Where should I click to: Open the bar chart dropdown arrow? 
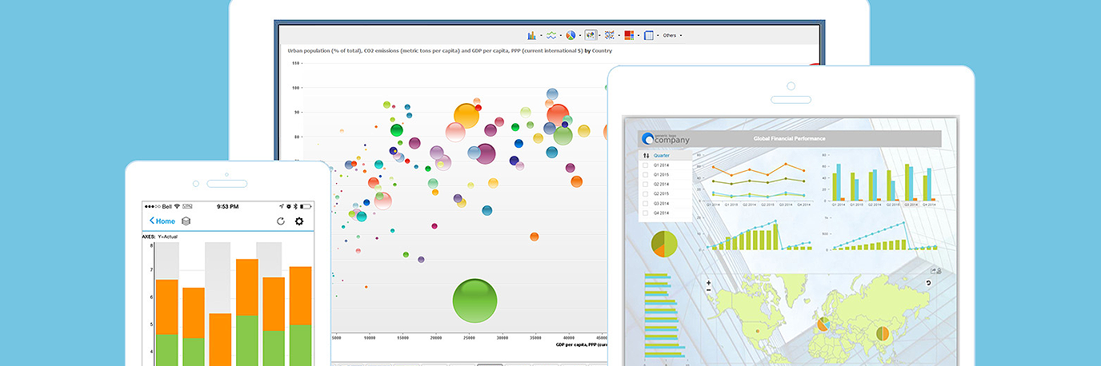coord(541,35)
